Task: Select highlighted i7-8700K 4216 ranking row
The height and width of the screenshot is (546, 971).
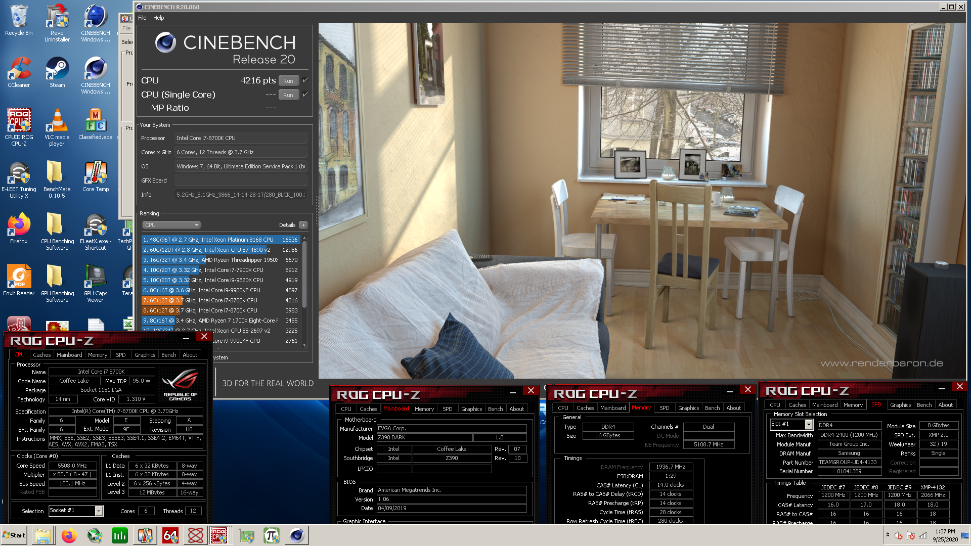Action: (x=220, y=300)
